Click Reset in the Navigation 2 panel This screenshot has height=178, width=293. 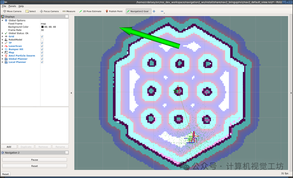[34, 166]
